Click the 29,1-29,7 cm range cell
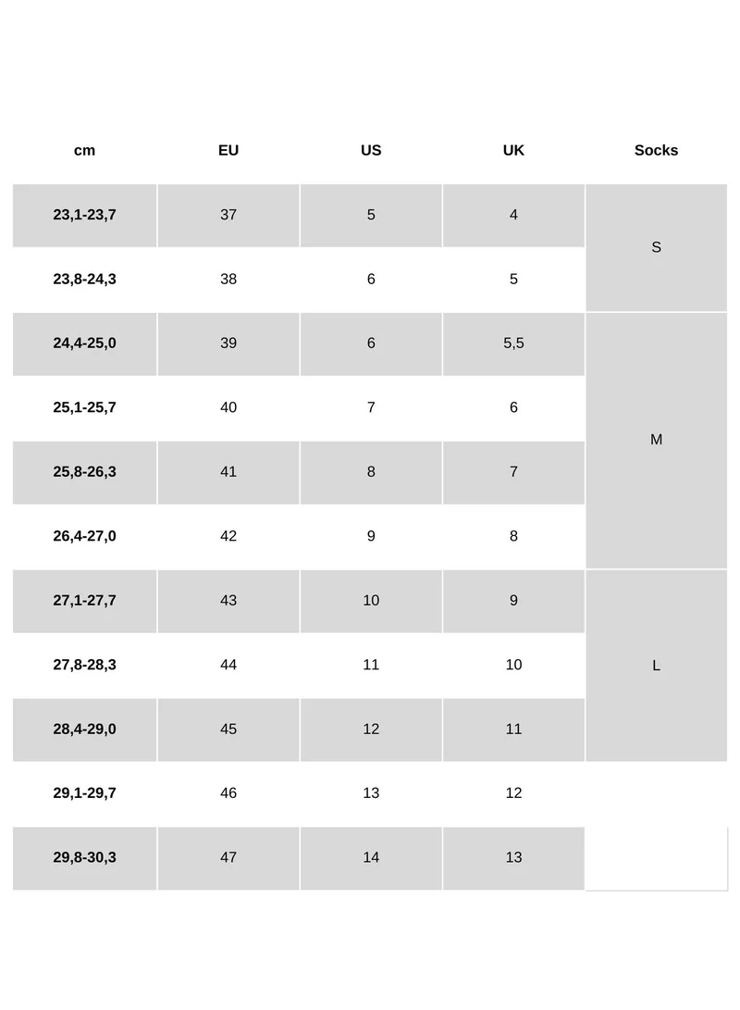 (84, 793)
